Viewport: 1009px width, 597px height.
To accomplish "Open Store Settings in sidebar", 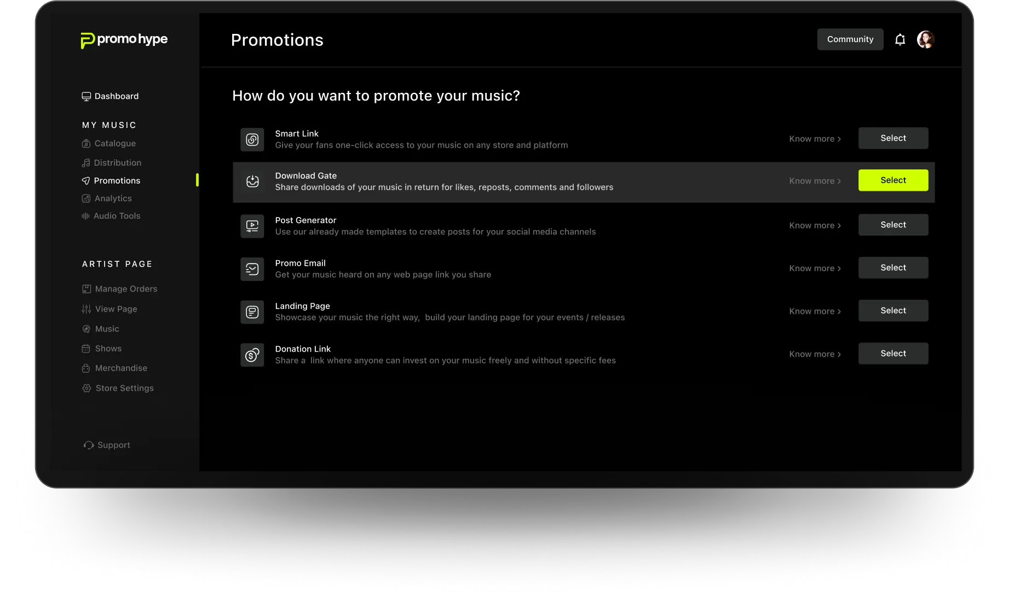I will point(118,388).
